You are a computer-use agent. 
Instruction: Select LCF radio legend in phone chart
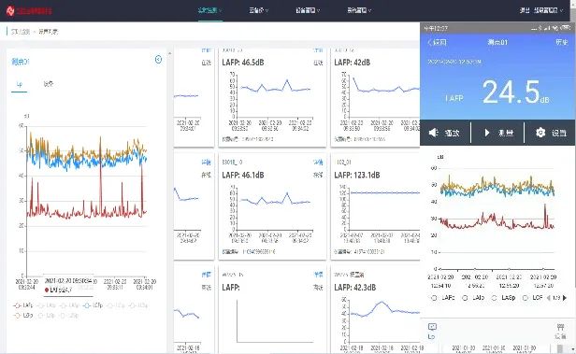pos(533,298)
